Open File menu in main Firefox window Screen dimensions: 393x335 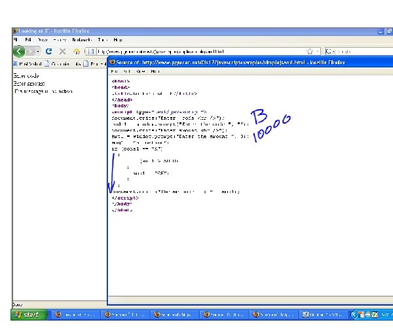point(16,40)
